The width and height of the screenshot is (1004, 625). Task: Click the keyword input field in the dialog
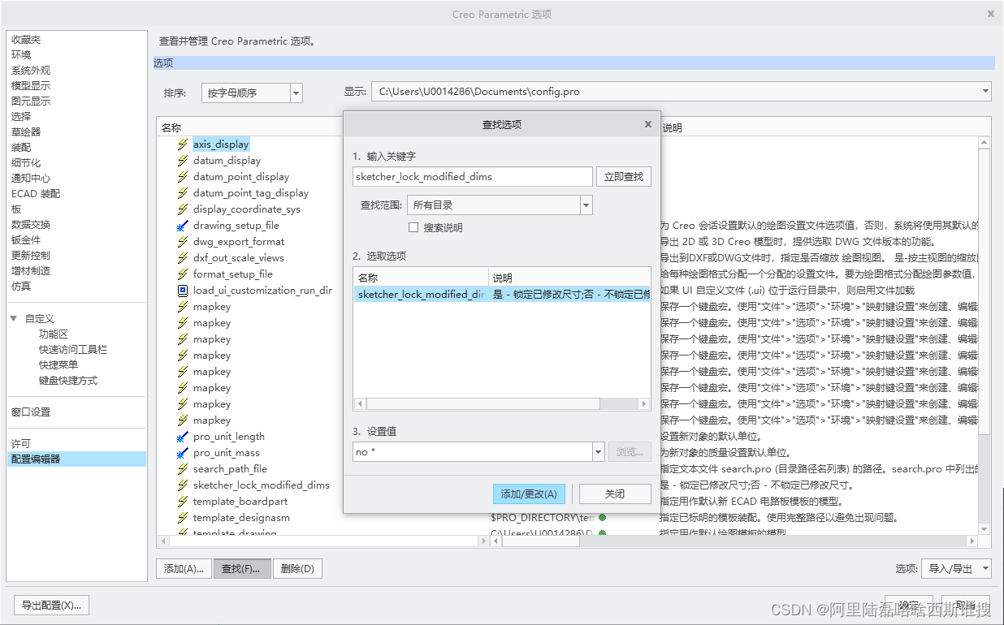tap(473, 177)
